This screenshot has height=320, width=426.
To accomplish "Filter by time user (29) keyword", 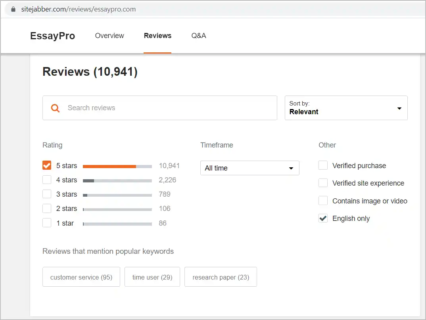I will [x=152, y=277].
